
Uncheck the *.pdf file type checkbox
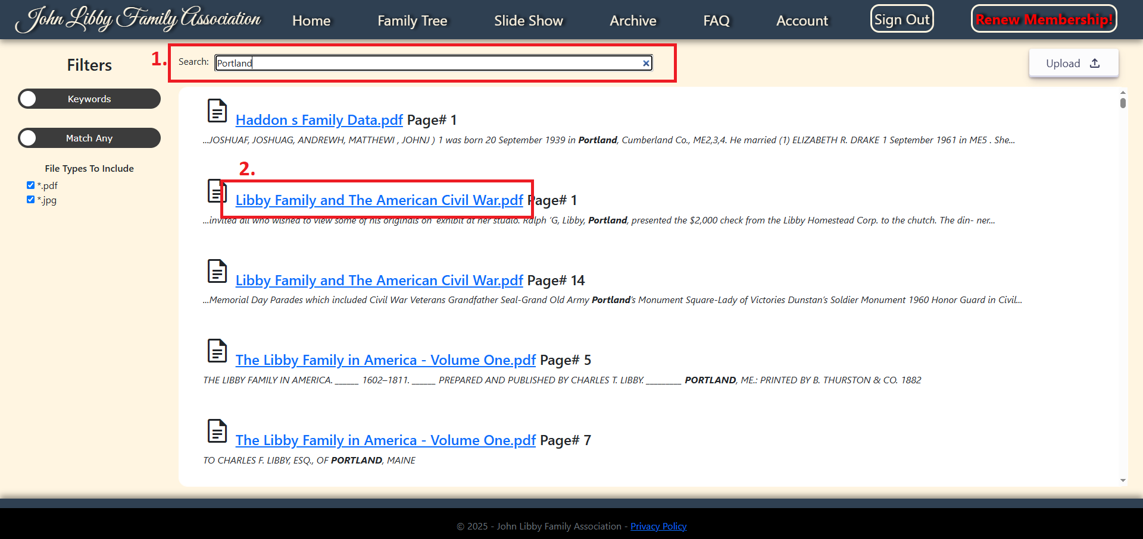coord(30,185)
